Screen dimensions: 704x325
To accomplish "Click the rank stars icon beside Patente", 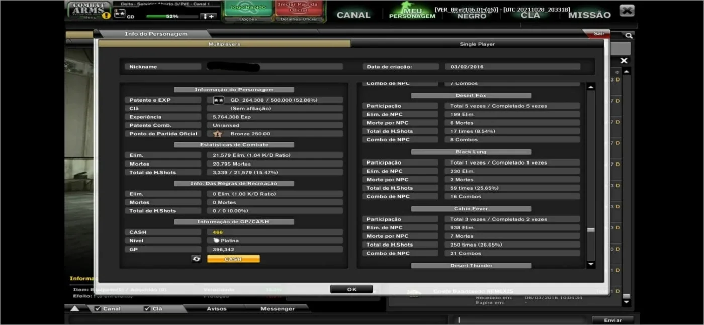I will click(x=218, y=100).
